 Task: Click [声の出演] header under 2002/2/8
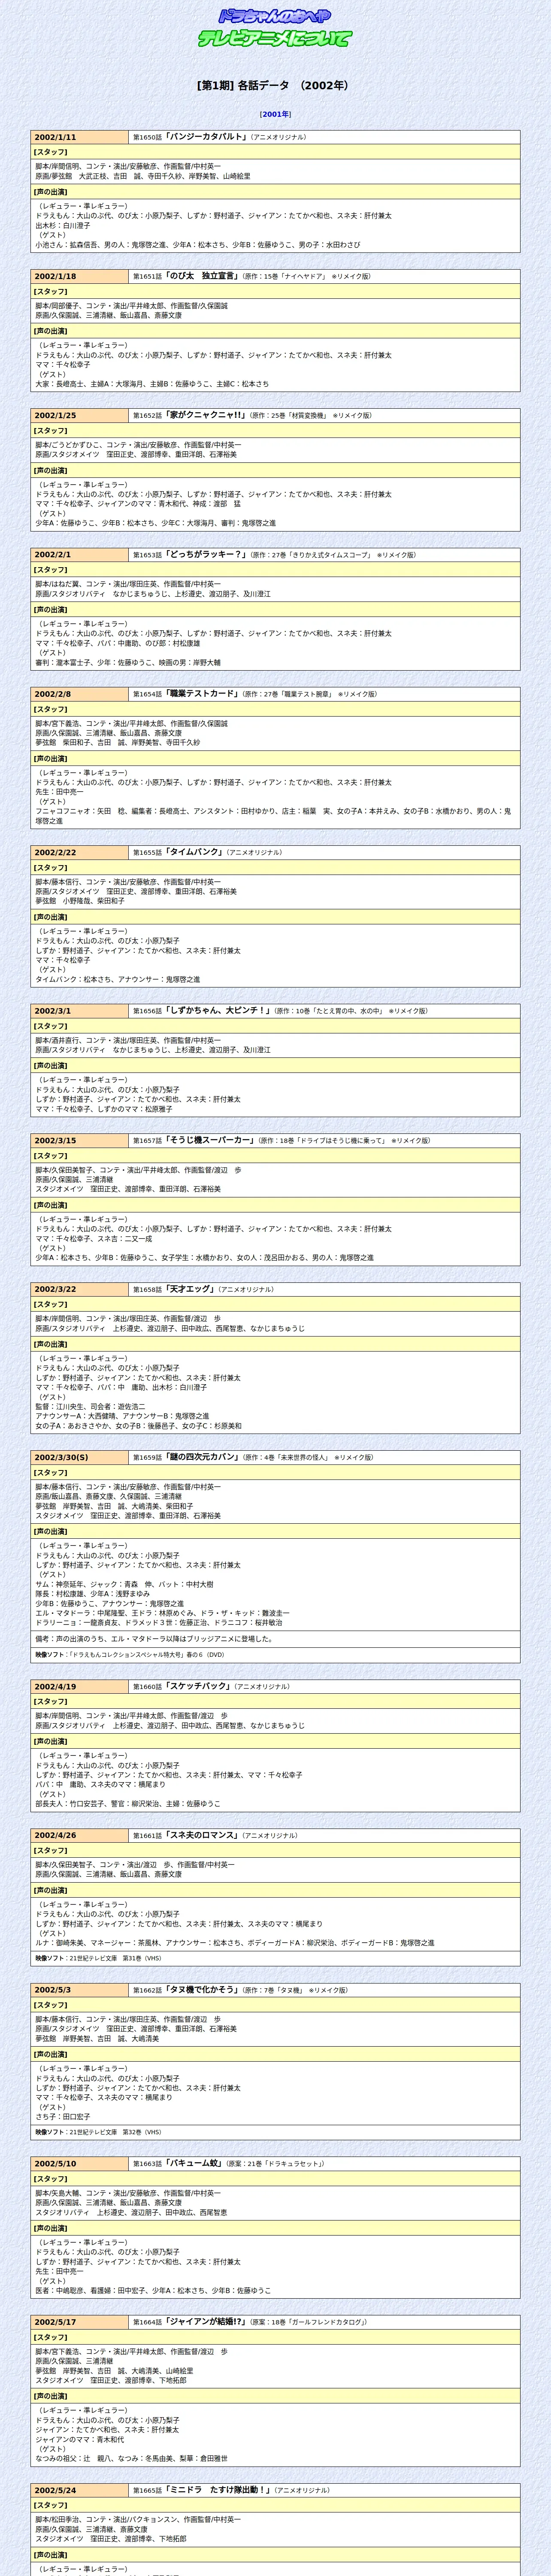[x=275, y=758]
